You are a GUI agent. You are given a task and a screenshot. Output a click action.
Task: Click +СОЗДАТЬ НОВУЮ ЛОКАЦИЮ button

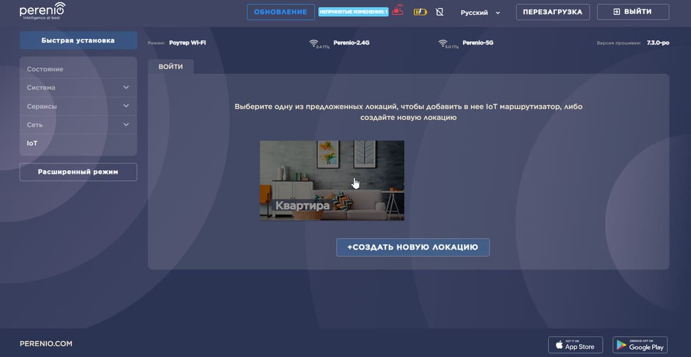coord(413,248)
